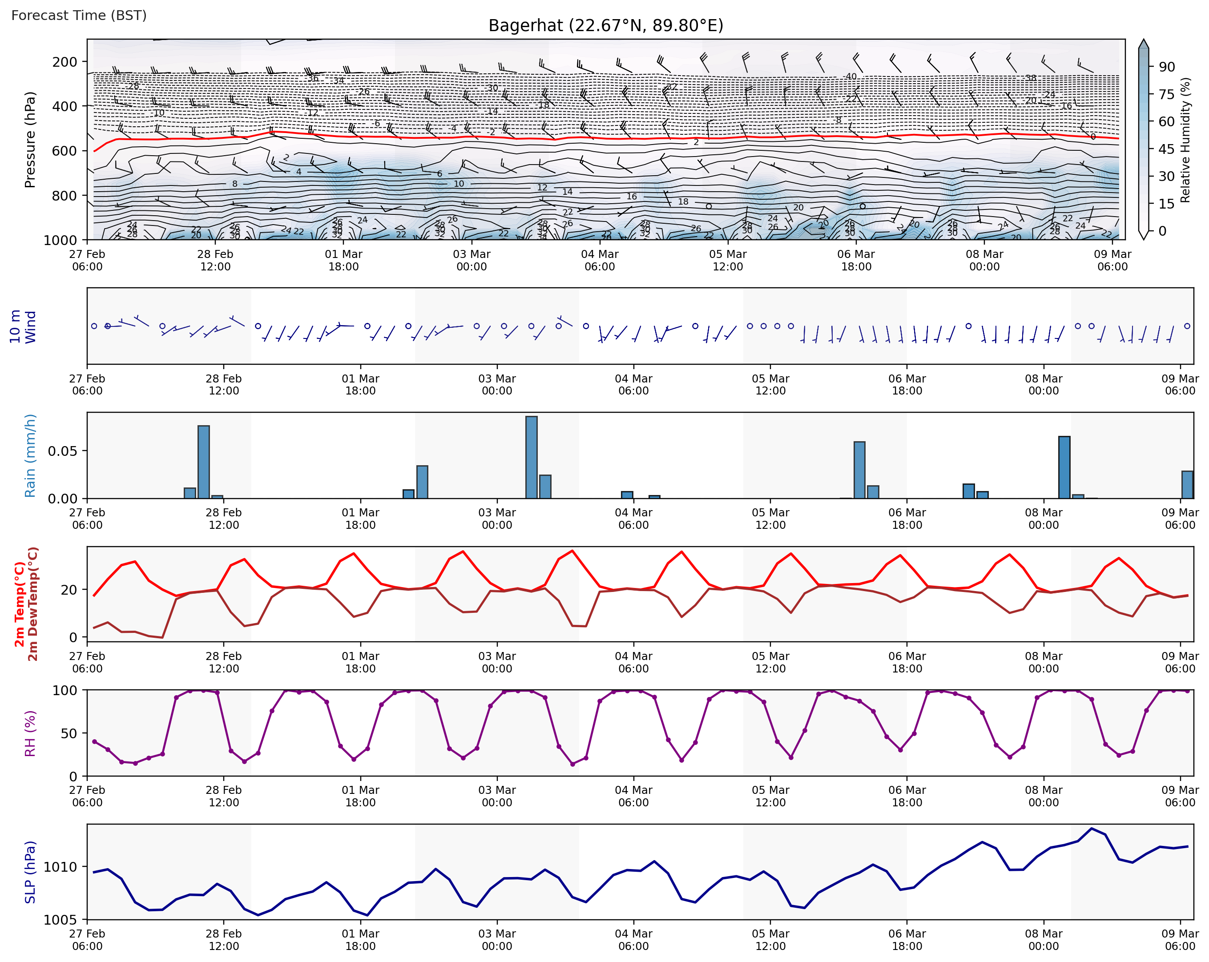Viewport: 1209px width, 962px height.
Task: Click the first calm-wind circle in the 10 m Wind panel
Action: [x=94, y=326]
